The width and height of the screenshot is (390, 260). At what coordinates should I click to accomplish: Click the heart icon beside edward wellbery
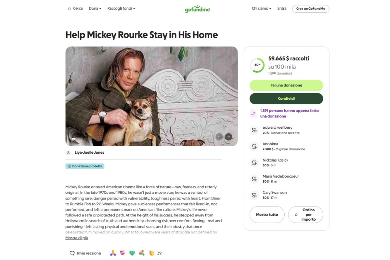click(x=254, y=130)
